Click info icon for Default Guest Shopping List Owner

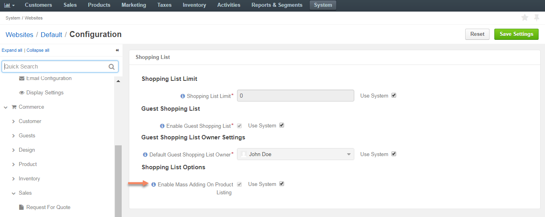(x=145, y=154)
